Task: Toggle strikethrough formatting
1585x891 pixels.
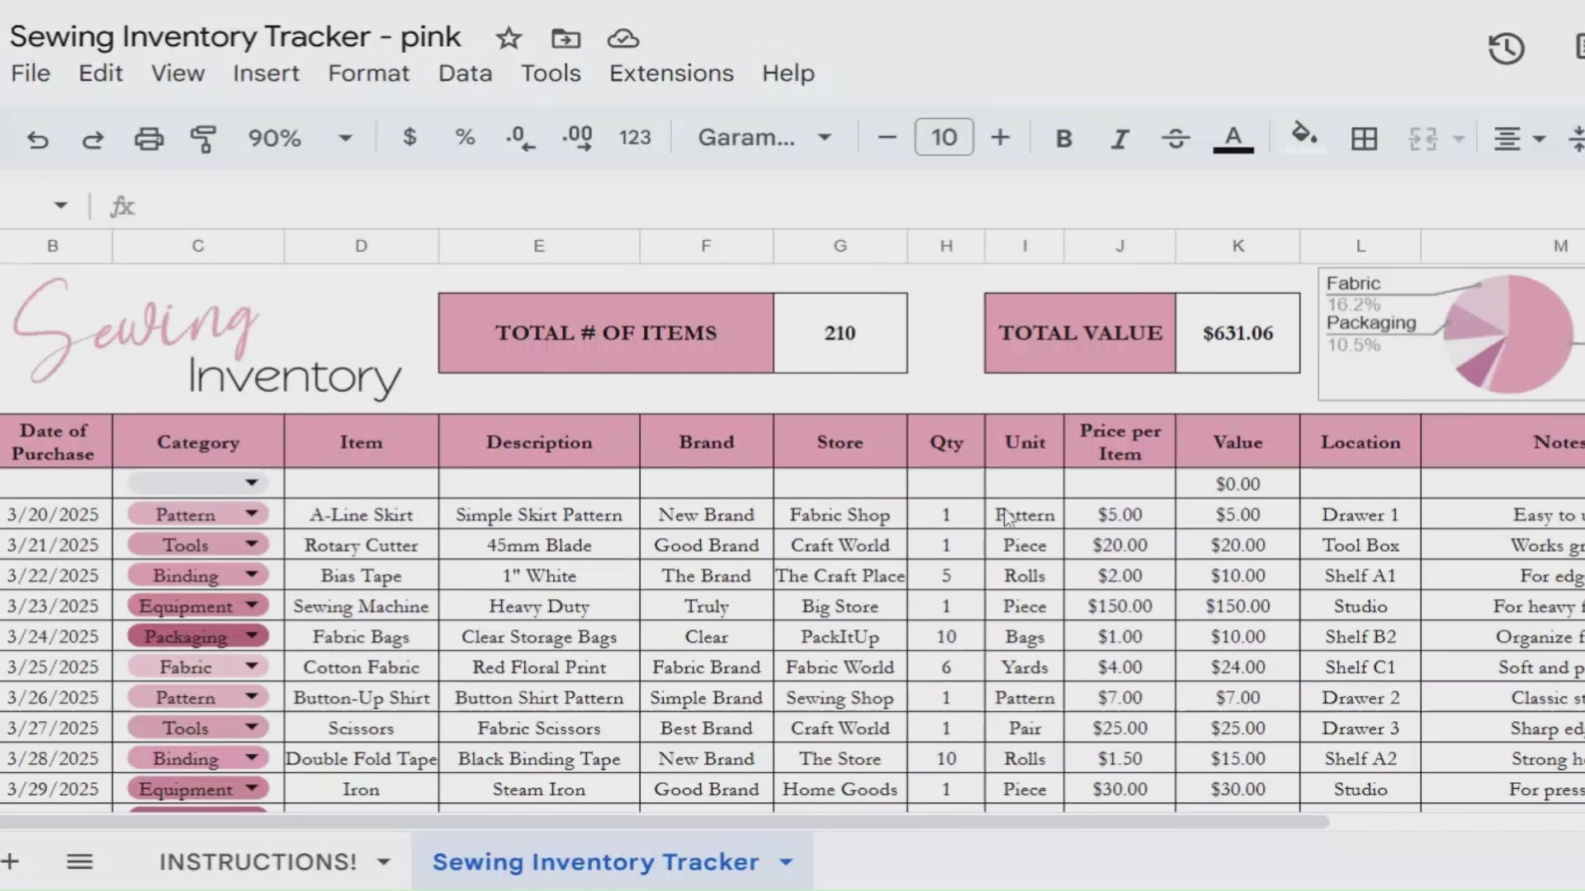Action: coord(1175,138)
